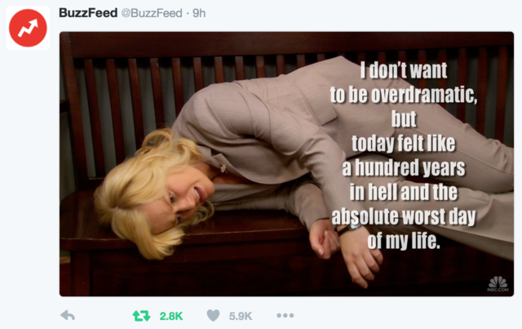Click the NBC peacock watermark logo
The height and width of the screenshot is (329, 522).
pyautogui.click(x=498, y=283)
